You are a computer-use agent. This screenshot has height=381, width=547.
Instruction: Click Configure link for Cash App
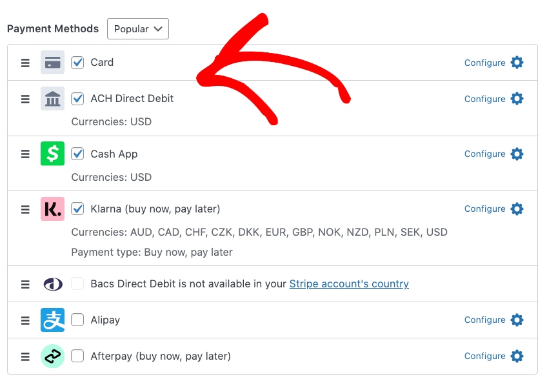point(484,154)
